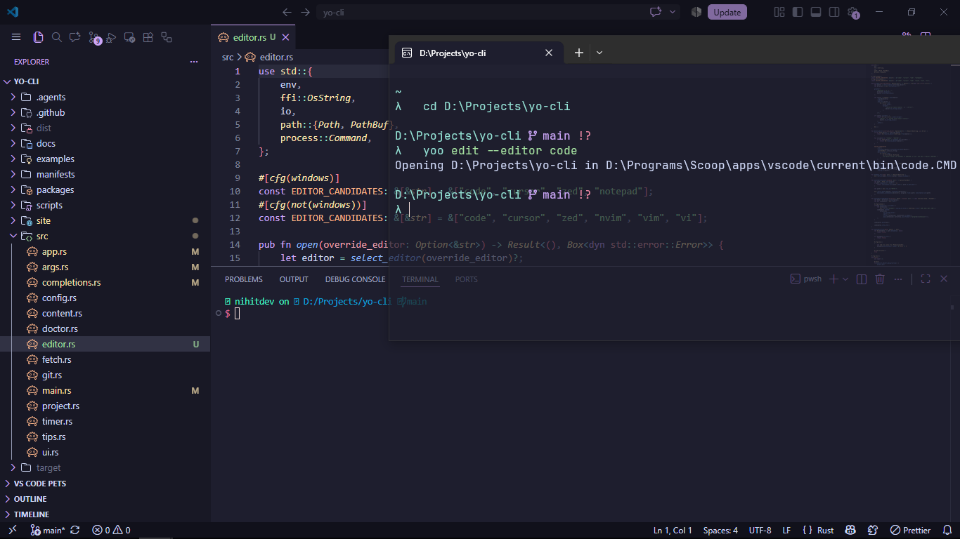Open the Prettier status bar item
This screenshot has width=960, height=539.
point(911,531)
